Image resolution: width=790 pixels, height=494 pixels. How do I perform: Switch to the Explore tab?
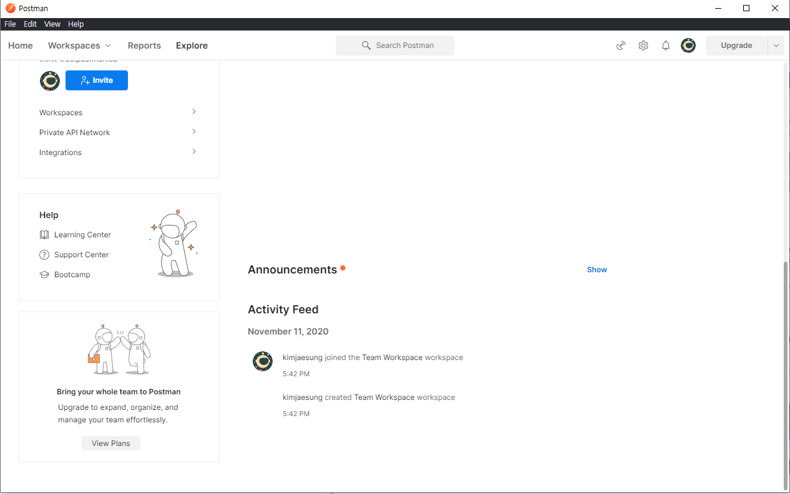(192, 45)
